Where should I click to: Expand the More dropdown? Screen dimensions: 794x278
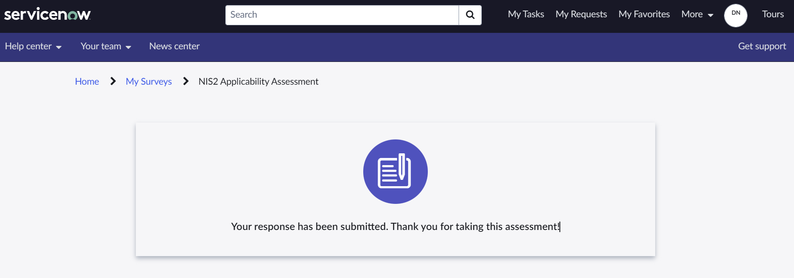pos(697,14)
